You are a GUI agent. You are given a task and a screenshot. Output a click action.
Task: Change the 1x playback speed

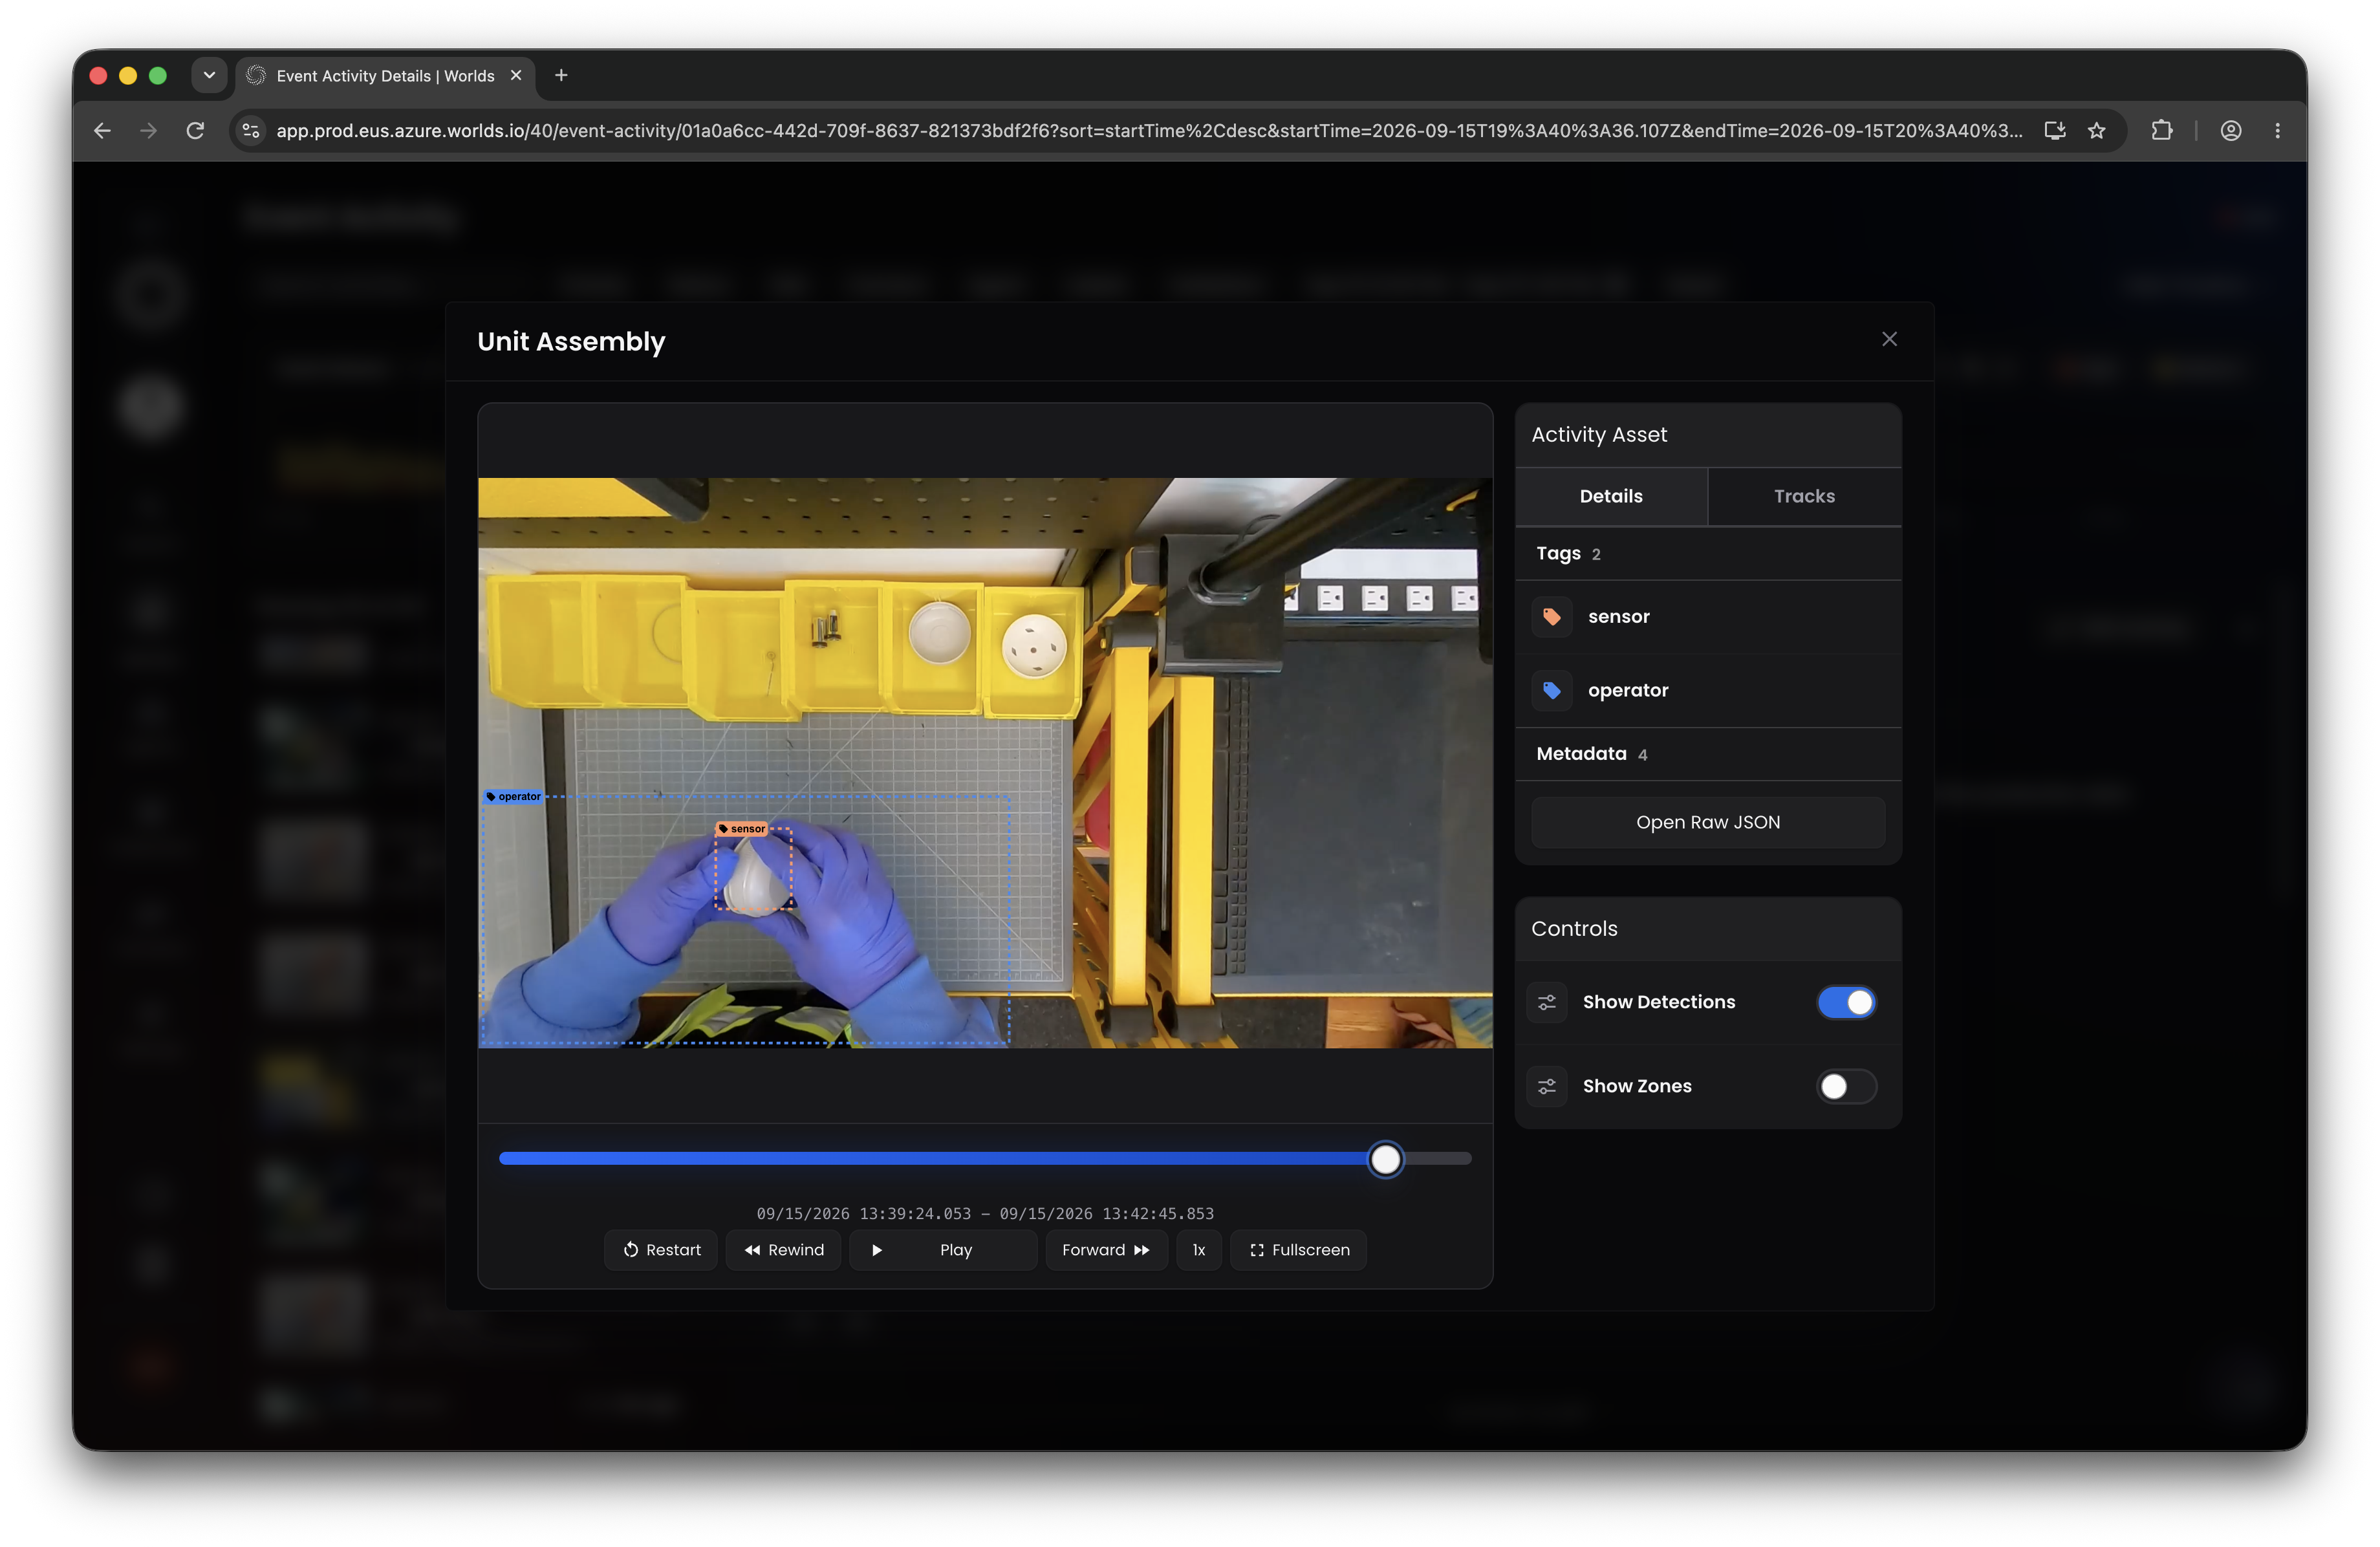(x=1199, y=1250)
